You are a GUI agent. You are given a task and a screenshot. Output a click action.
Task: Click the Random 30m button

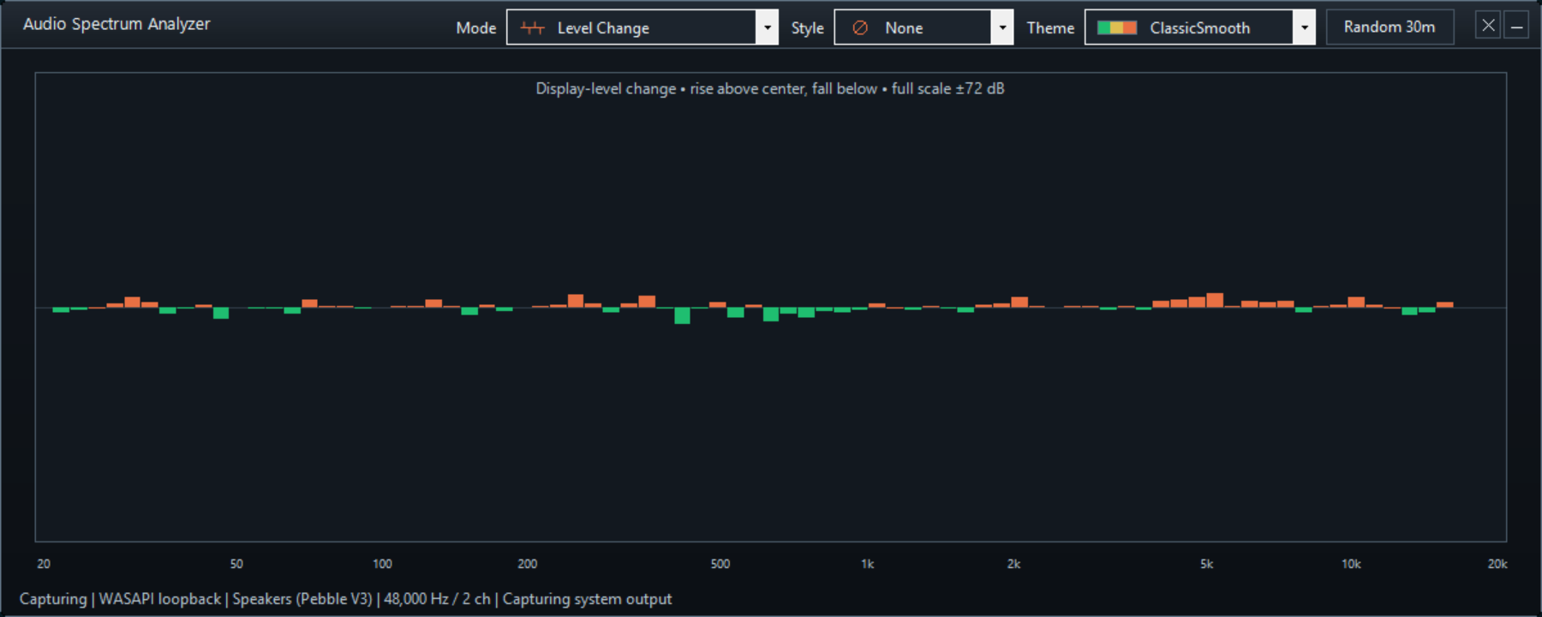point(1390,27)
